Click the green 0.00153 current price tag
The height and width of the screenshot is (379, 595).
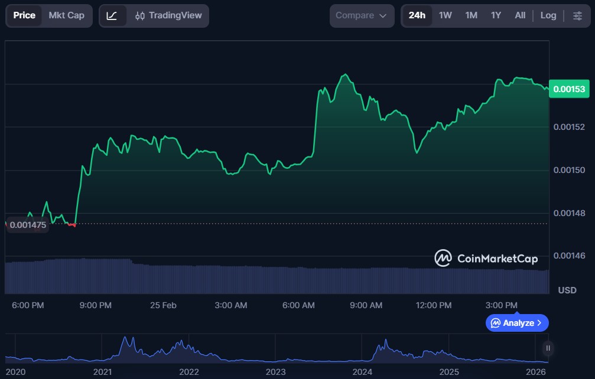tap(569, 89)
